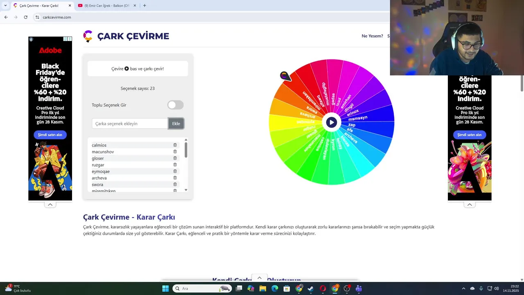Click the options list scroll-down arrow
The width and height of the screenshot is (524, 295).
tap(186, 190)
